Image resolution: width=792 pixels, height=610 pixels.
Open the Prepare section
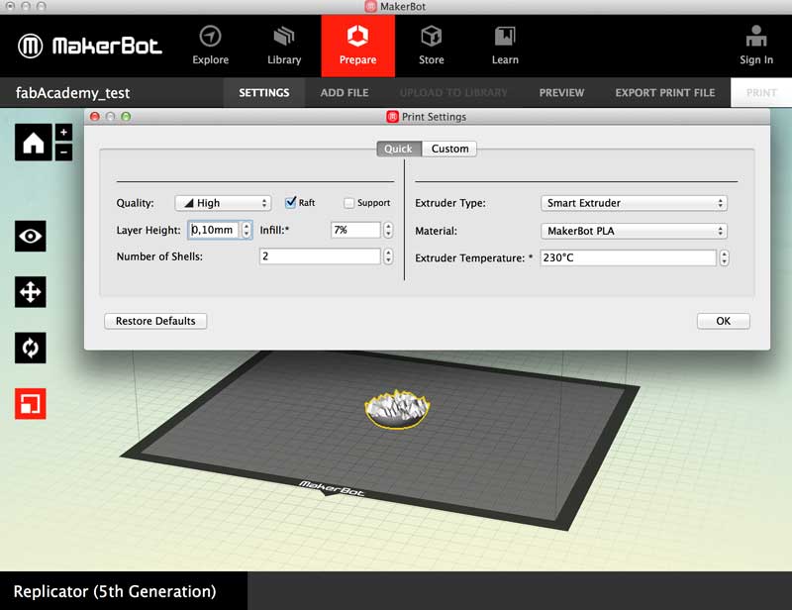(357, 46)
